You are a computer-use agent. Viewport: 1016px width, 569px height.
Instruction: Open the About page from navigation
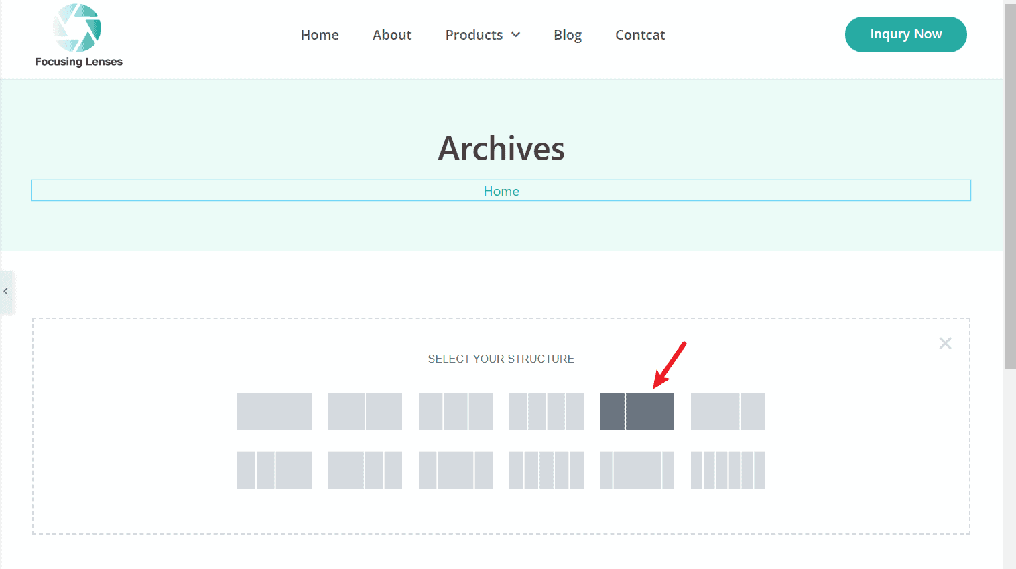392,35
